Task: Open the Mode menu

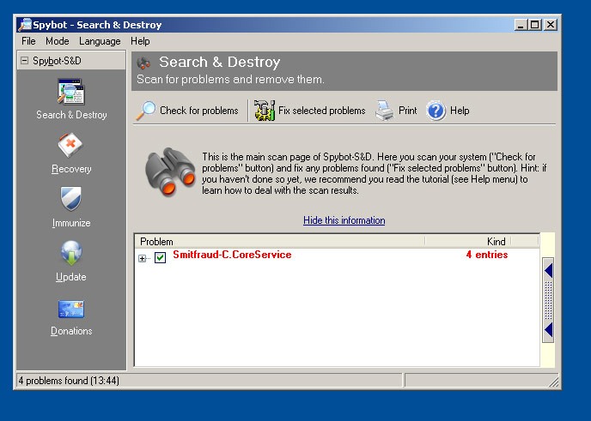Action: 58,41
